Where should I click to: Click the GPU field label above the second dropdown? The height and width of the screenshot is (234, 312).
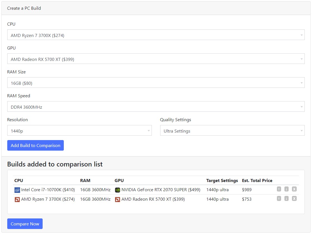pyautogui.click(x=11, y=48)
